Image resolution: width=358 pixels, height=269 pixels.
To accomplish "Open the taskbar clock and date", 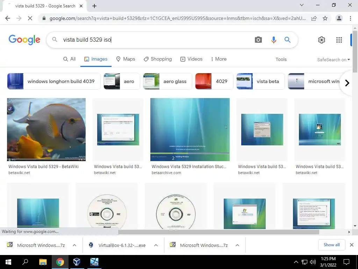I will [x=328, y=262].
